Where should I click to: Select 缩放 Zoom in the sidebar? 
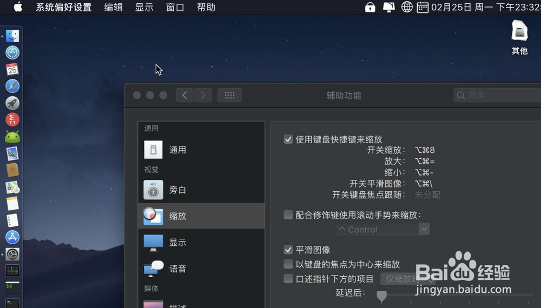click(x=201, y=216)
